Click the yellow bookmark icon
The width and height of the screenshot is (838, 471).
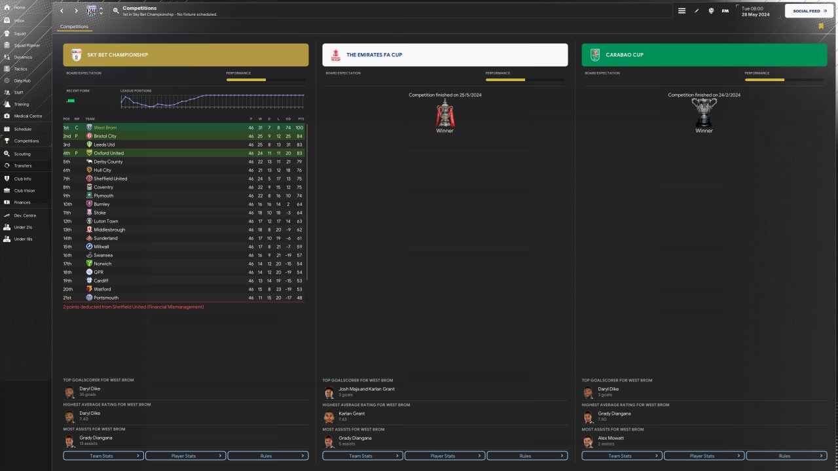click(x=821, y=26)
